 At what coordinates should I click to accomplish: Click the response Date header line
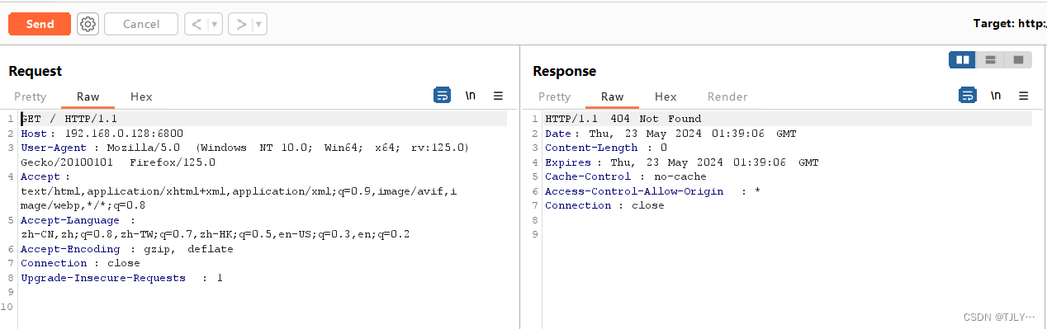670,134
